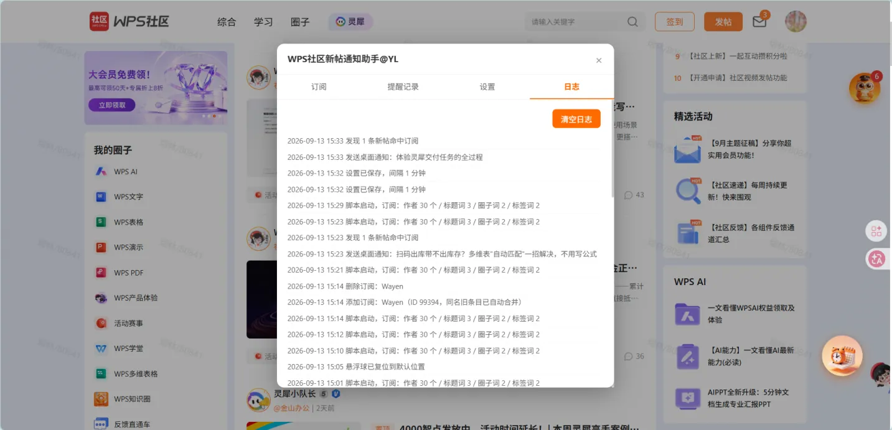Image resolution: width=892 pixels, height=430 pixels.
Task: Open the 学习 nav item
Action: pos(263,22)
